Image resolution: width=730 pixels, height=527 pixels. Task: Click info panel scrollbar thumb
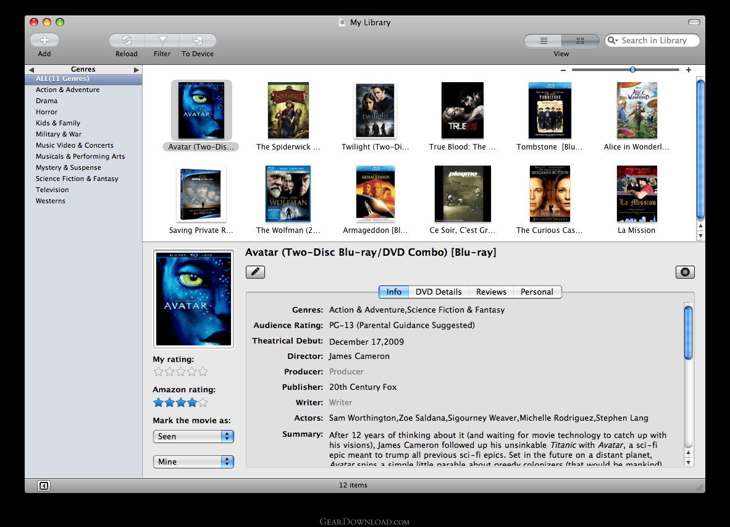688,332
